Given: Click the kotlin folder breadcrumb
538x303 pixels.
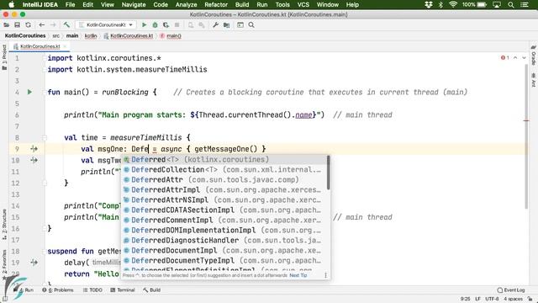Looking at the screenshot, I should coord(91,35).
